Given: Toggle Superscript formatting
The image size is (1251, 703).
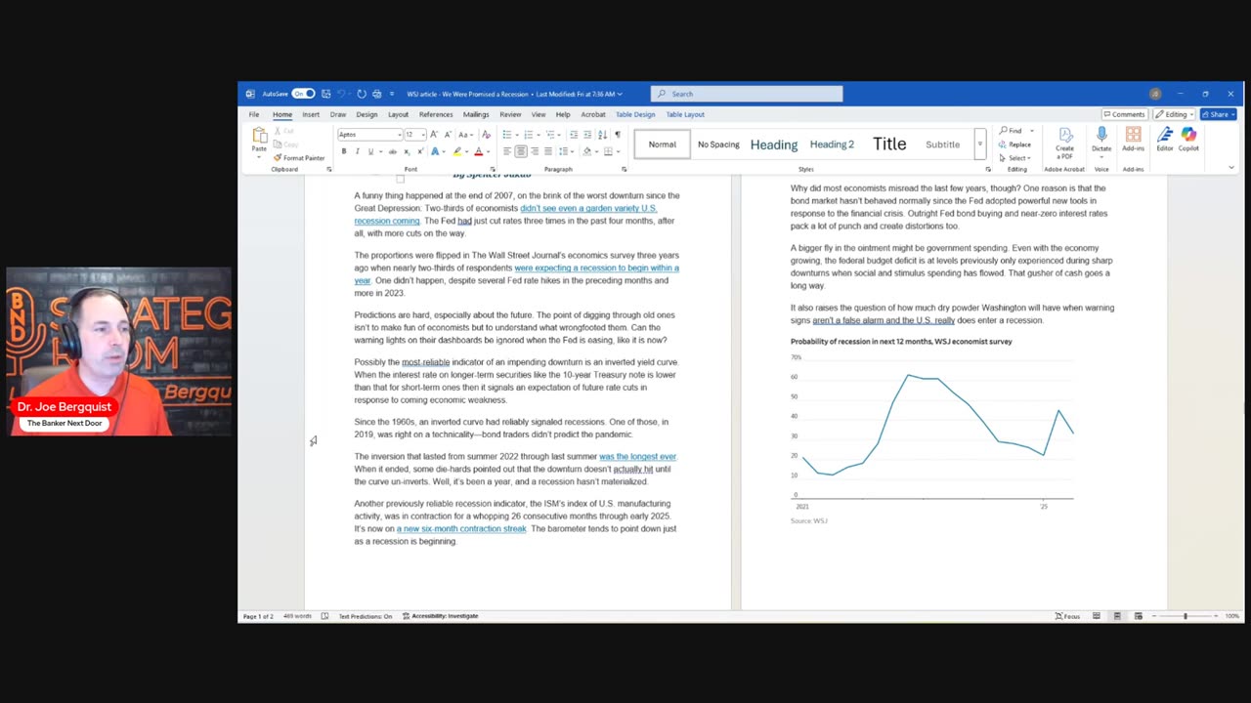Looking at the screenshot, I should [420, 151].
